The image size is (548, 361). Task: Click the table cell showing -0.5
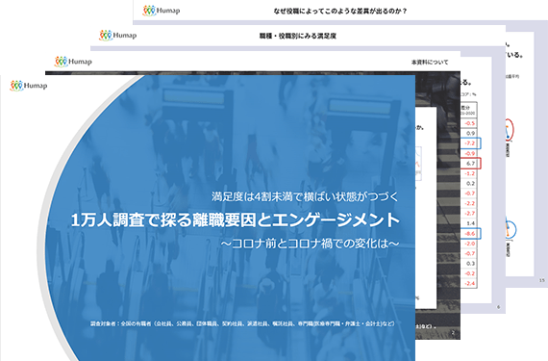tap(470, 123)
